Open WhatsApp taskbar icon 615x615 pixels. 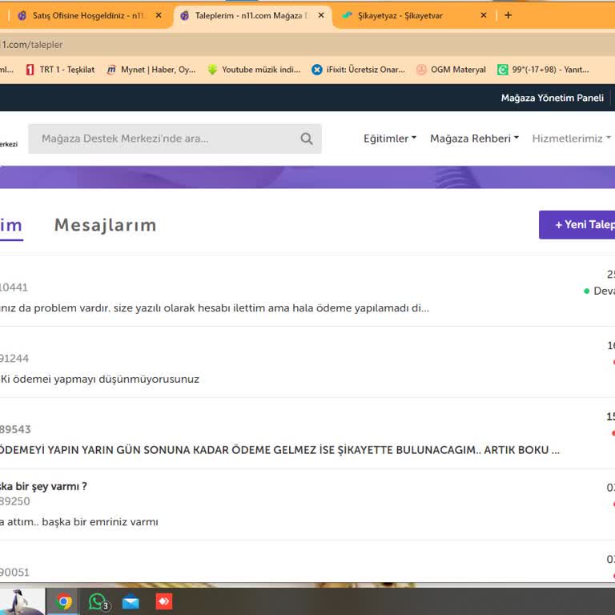coord(98,601)
